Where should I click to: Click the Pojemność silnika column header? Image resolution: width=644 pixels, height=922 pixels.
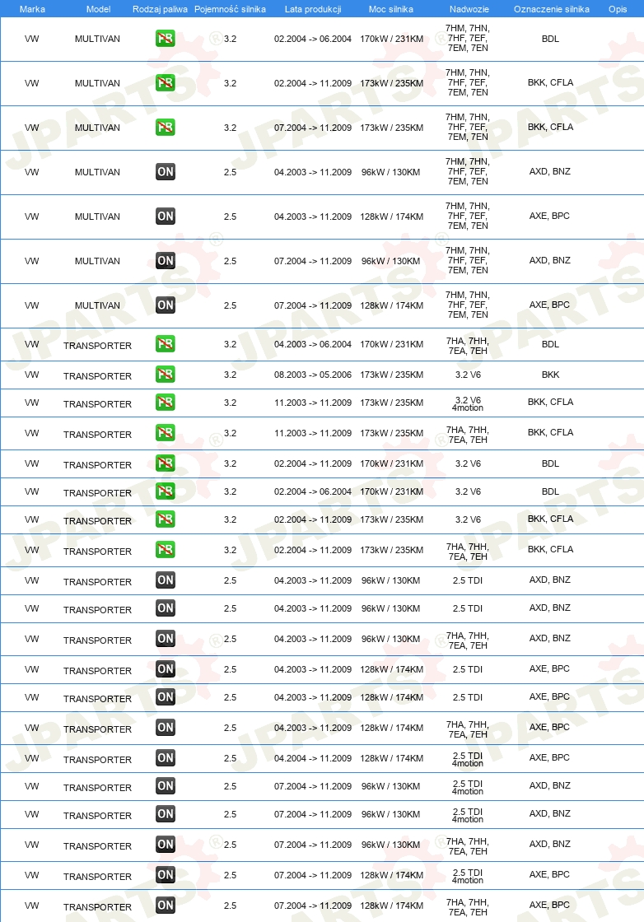pyautogui.click(x=230, y=9)
